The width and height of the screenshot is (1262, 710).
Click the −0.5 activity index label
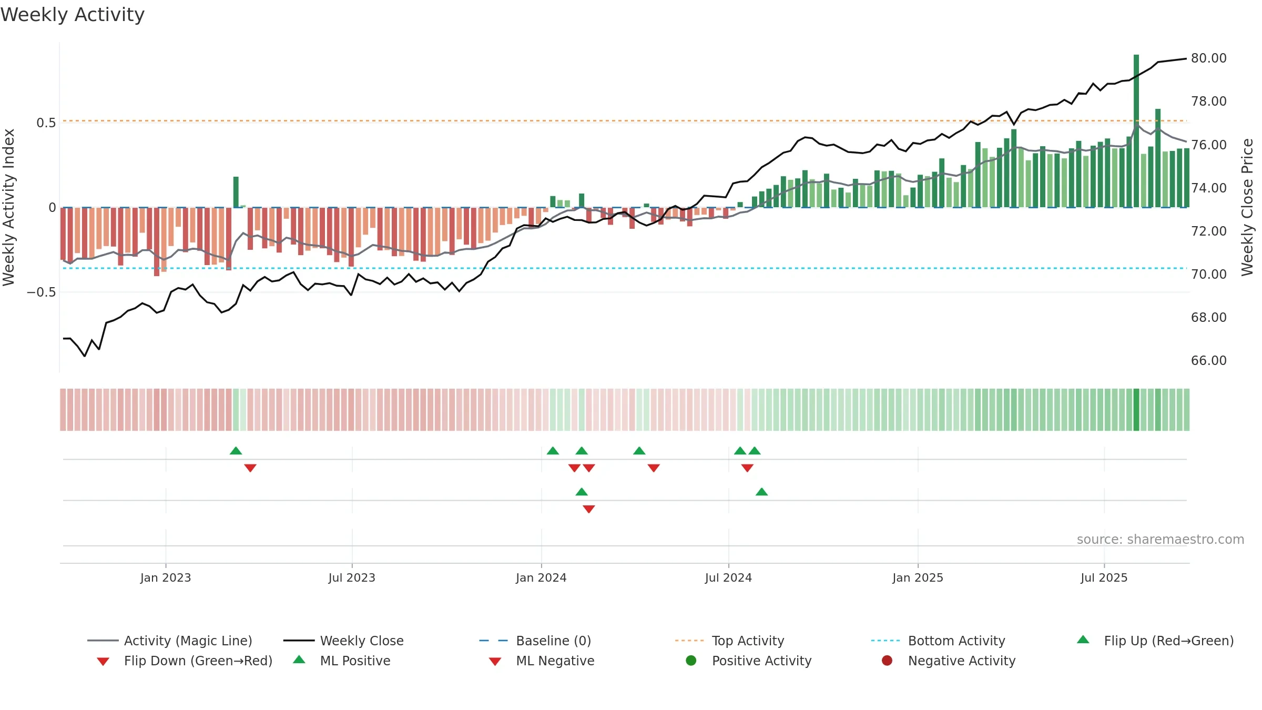click(41, 292)
